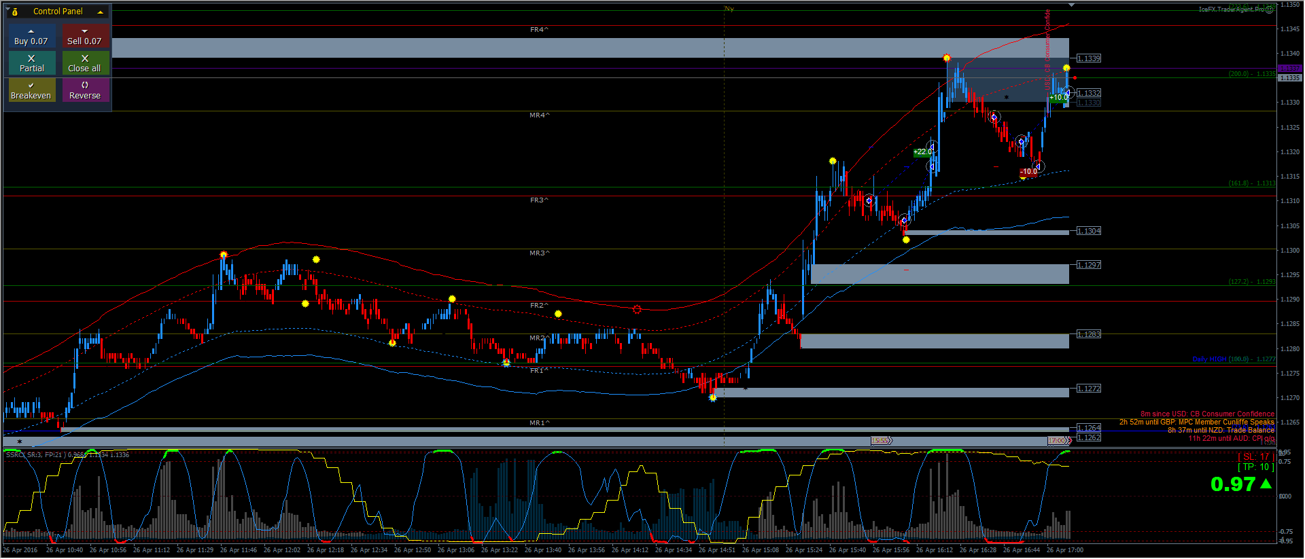Viewport: 1305px width, 559px height.
Task: Click the TP: 10 take profit readout
Action: (1255, 467)
